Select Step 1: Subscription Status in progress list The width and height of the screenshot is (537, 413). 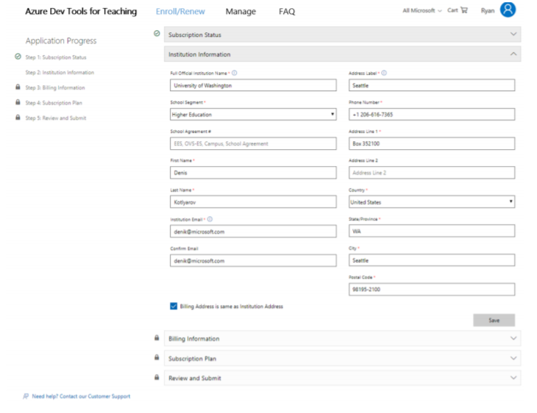tap(56, 57)
